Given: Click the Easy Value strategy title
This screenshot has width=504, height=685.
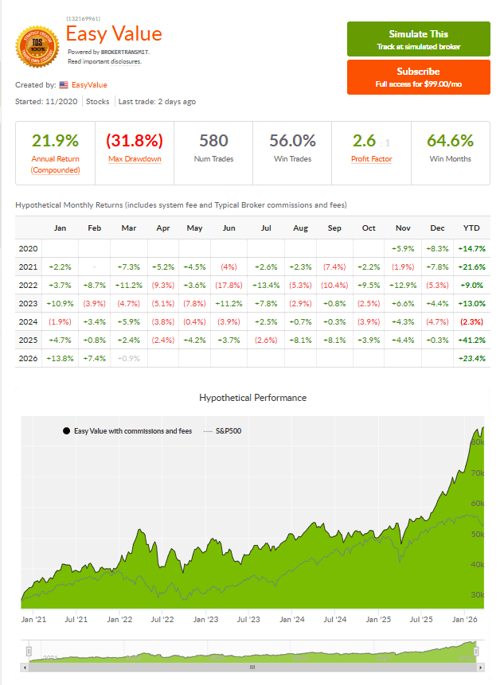Looking at the screenshot, I should 114,33.
